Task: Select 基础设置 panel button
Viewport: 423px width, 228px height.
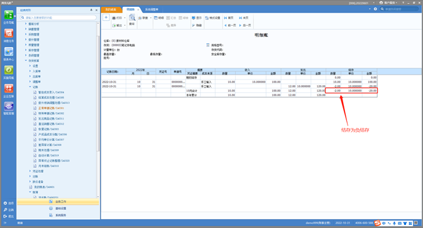Action: (x=58, y=209)
